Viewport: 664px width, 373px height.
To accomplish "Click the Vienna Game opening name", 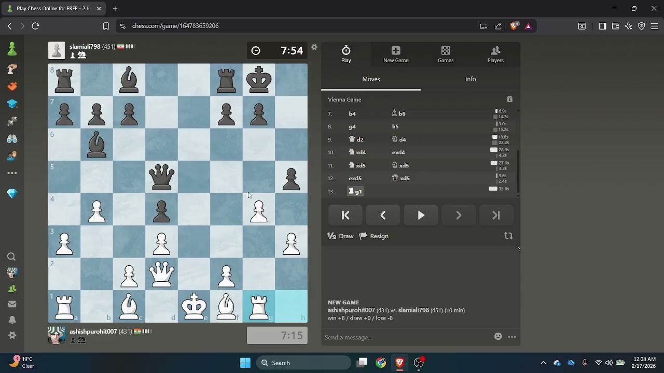I will pos(344,99).
